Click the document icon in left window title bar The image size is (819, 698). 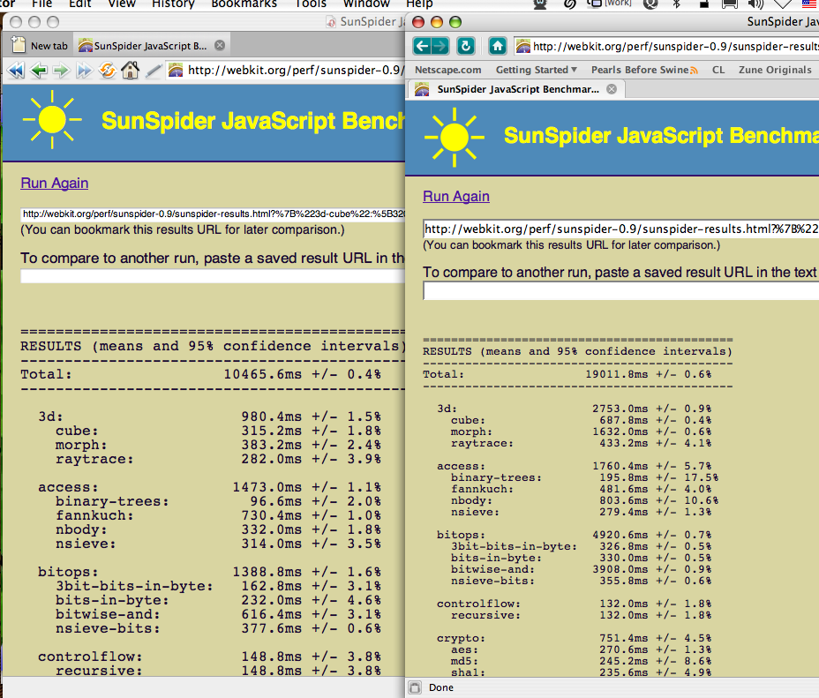(331, 22)
